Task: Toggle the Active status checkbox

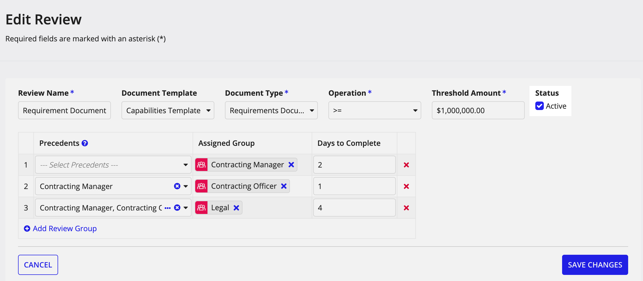Action: point(540,106)
